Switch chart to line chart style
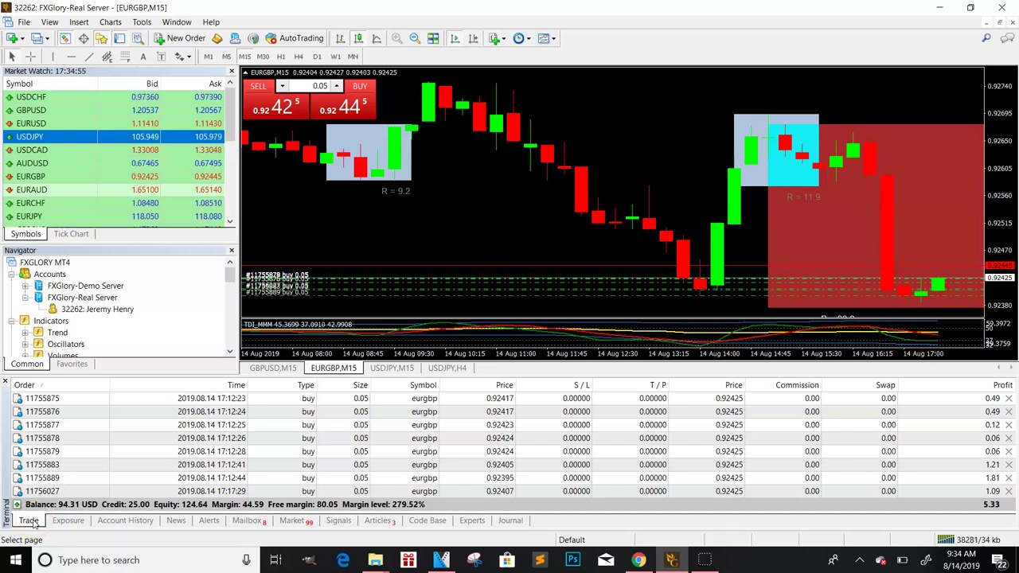The image size is (1019, 573). click(377, 38)
